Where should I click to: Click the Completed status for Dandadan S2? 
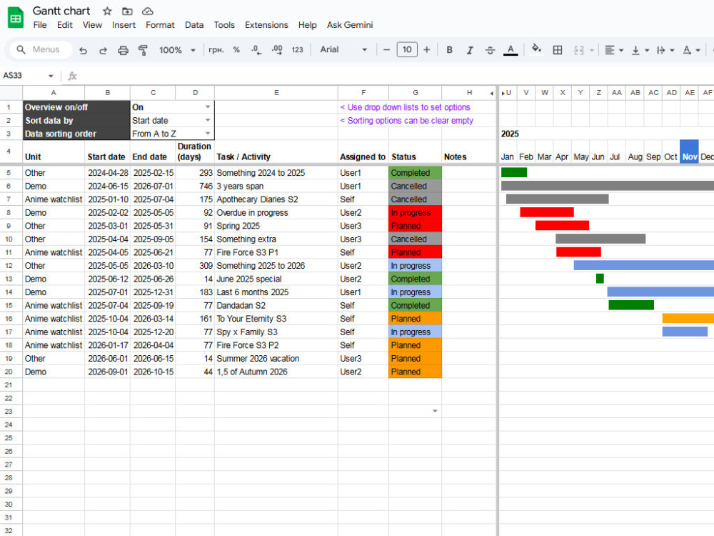[x=415, y=305]
